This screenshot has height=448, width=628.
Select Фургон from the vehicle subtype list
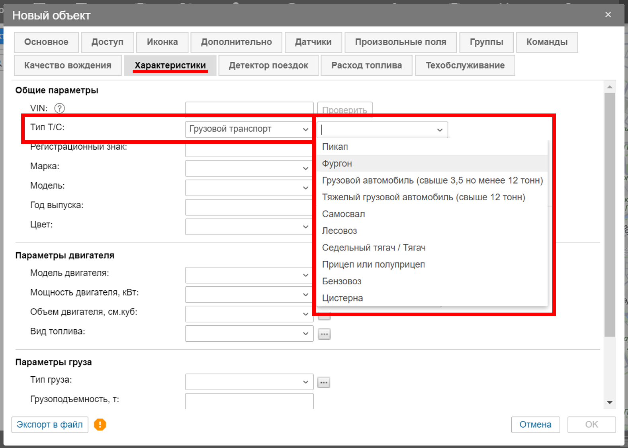click(x=337, y=164)
